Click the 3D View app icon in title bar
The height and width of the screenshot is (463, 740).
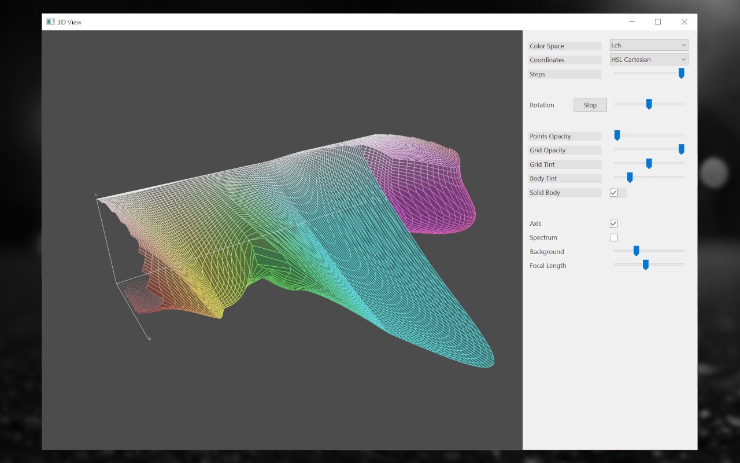(50, 22)
